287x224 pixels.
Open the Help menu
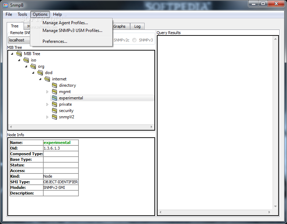[57, 14]
